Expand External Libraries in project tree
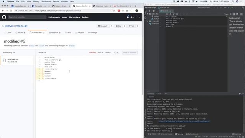Image resolution: width=245 pixels, height=138 pixels. (x=147, y=21)
